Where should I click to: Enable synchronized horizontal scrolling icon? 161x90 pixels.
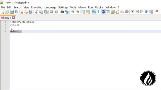click(x=88, y=12)
